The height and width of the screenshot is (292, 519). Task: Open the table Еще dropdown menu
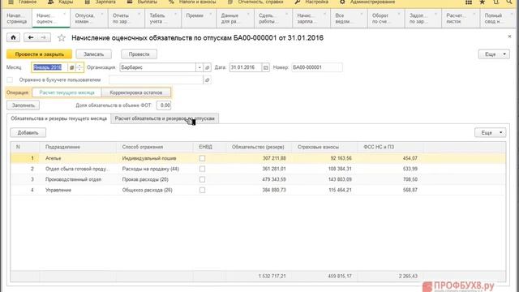(490, 133)
